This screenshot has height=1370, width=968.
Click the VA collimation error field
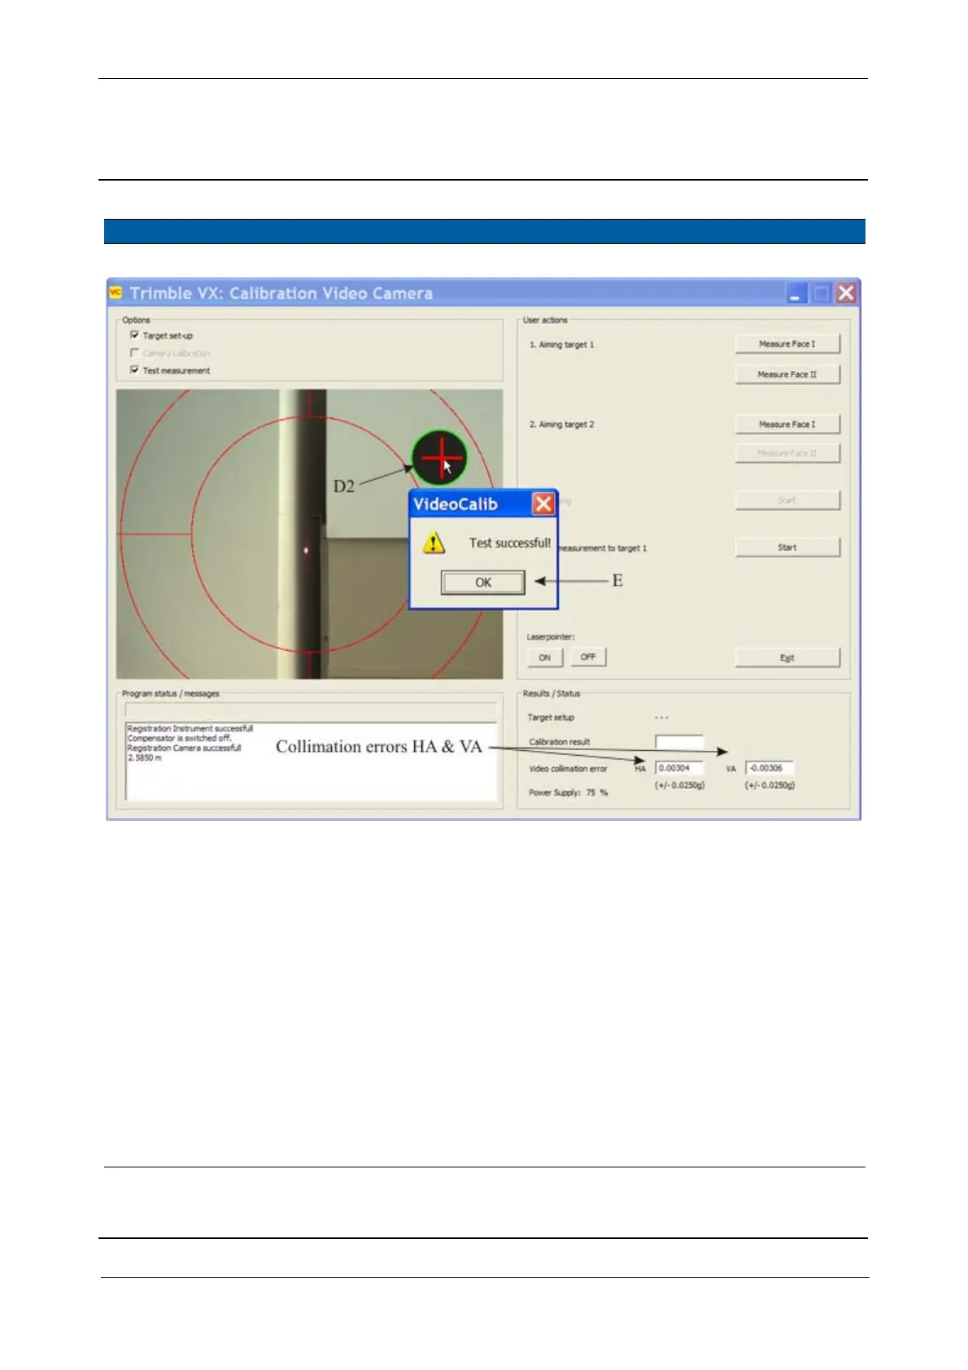(770, 768)
